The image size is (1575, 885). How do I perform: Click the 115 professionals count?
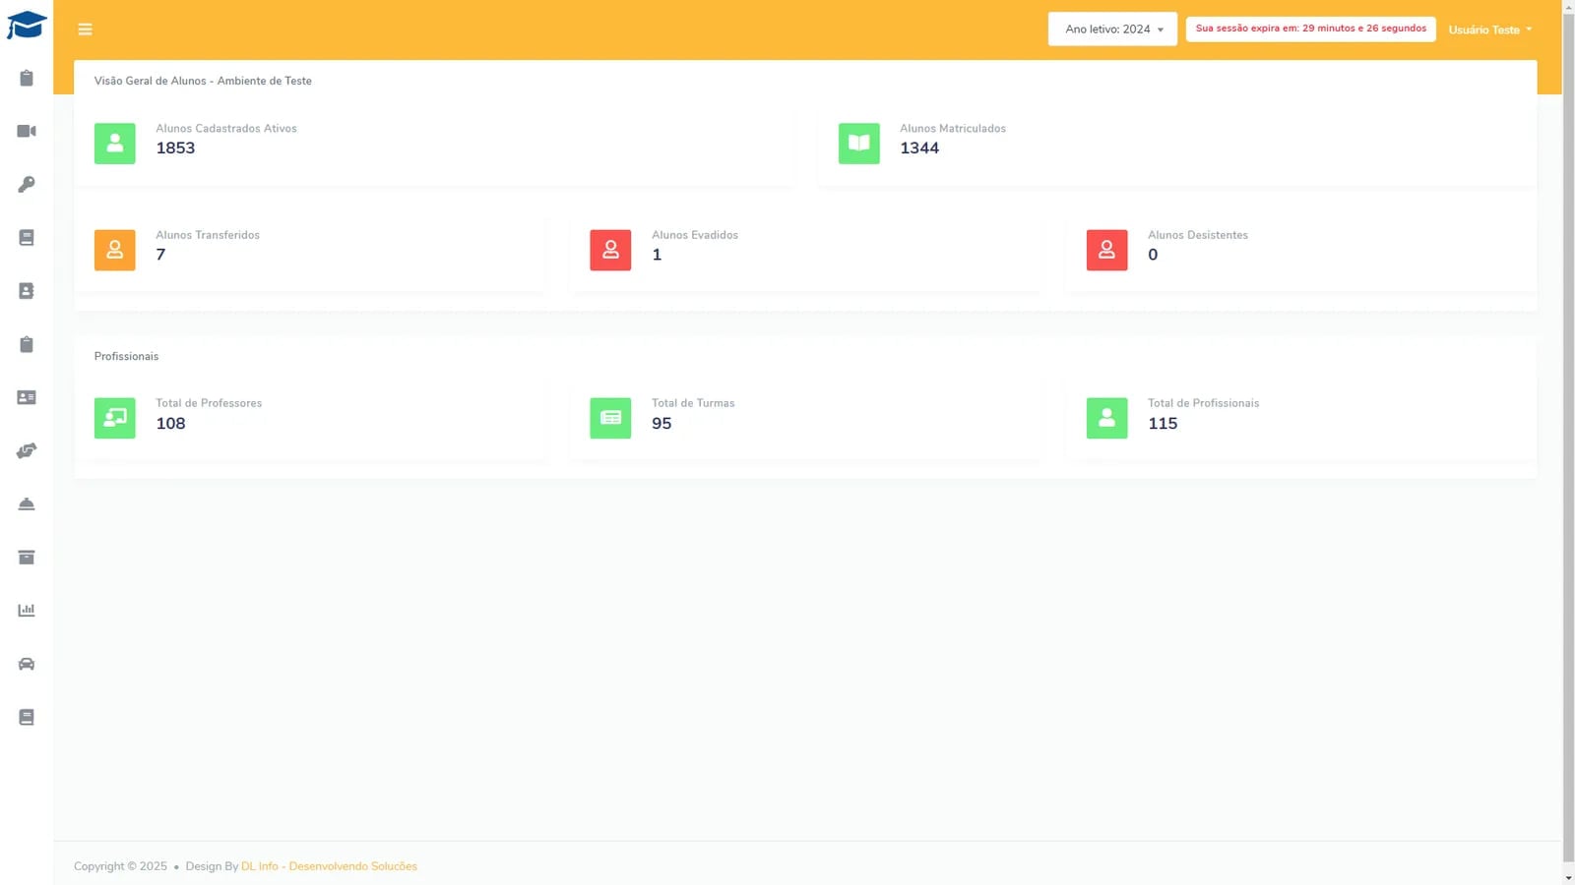point(1163,424)
